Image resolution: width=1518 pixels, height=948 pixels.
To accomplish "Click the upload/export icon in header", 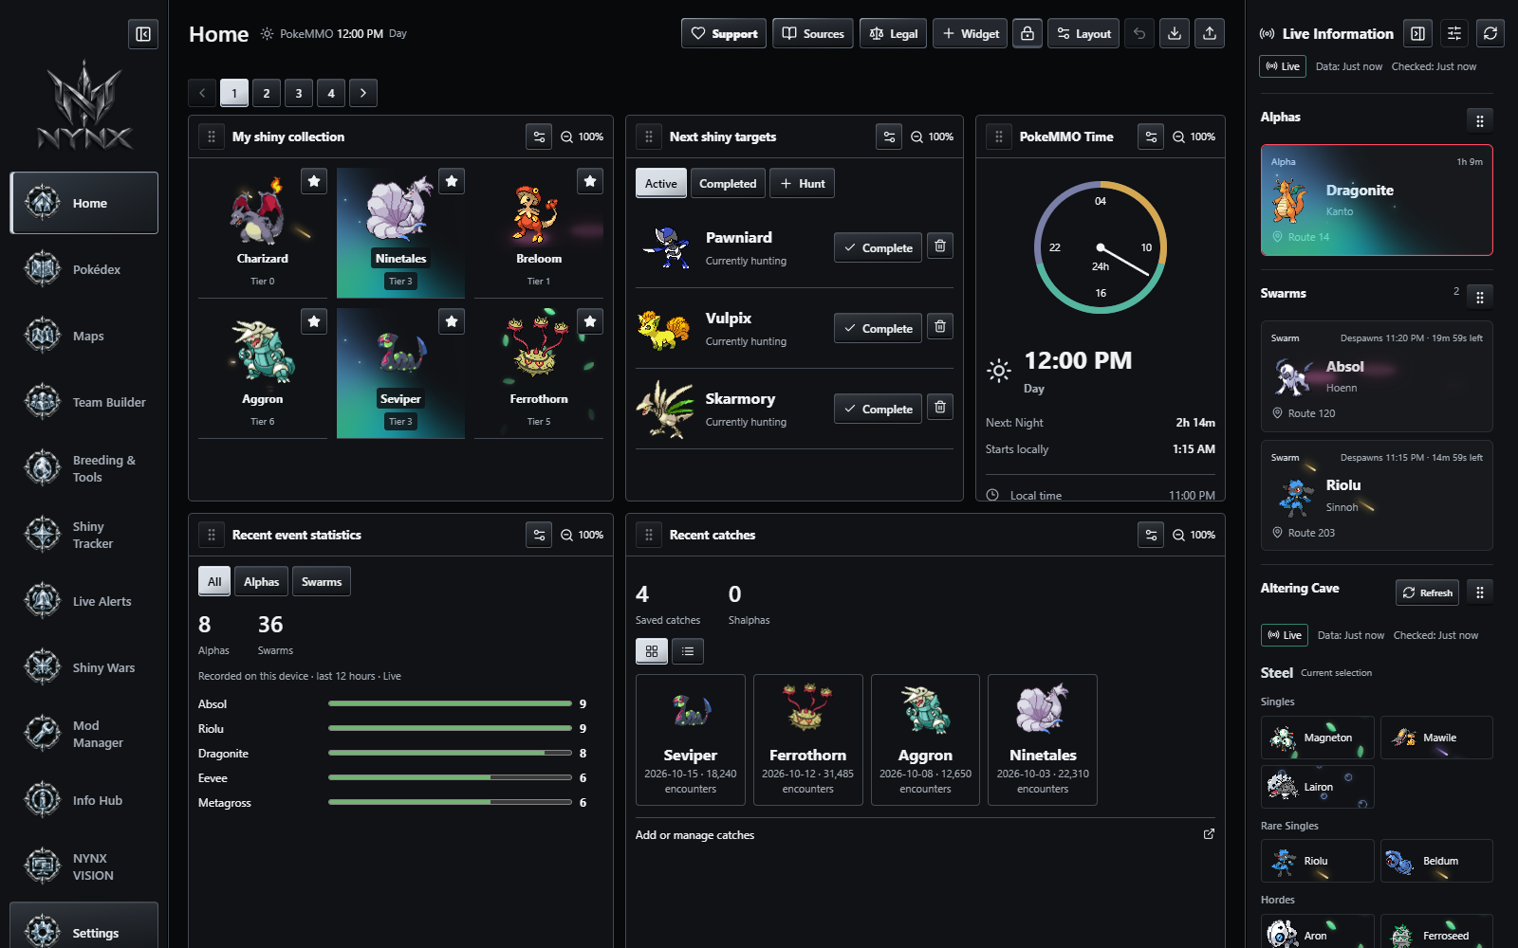I will 1210,33.
